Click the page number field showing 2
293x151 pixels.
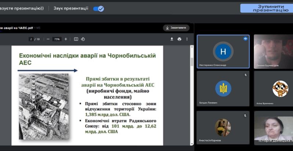click(31, 39)
